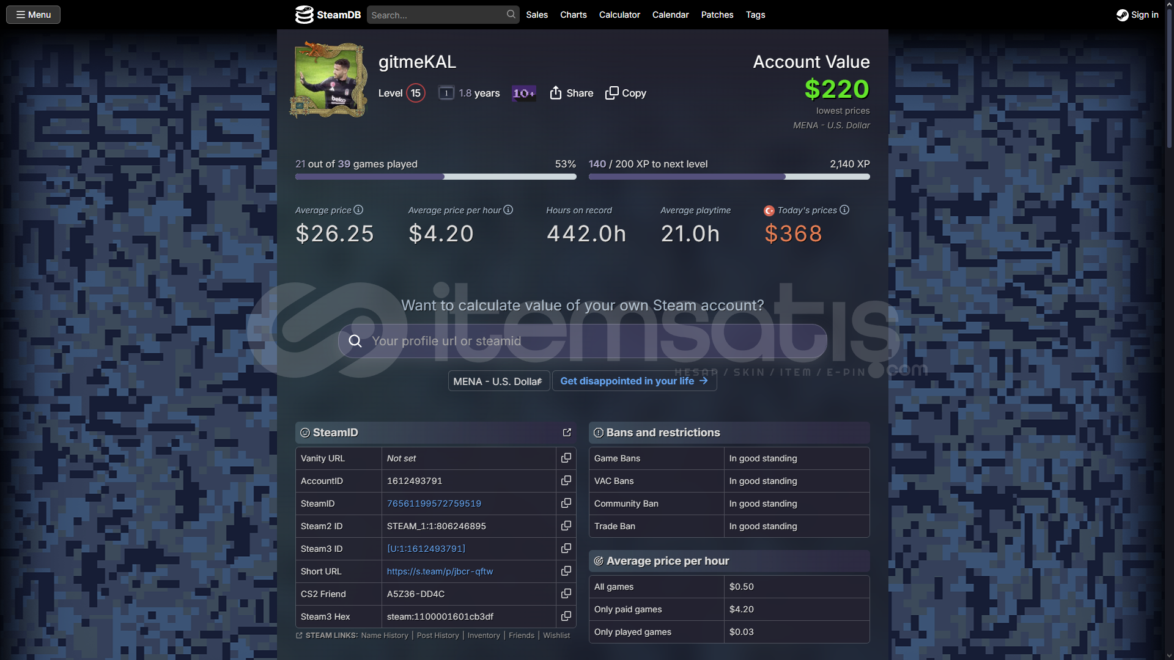Copy the Steam2 ID value
Image resolution: width=1174 pixels, height=660 pixels.
pyautogui.click(x=566, y=526)
